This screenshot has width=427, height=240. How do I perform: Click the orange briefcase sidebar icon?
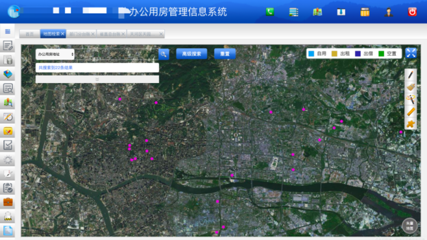pos(8,202)
